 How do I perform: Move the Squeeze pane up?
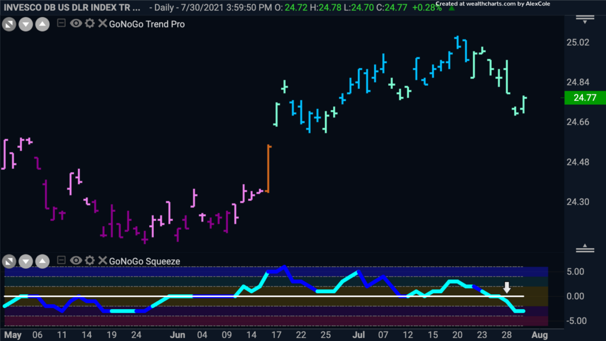(x=42, y=262)
